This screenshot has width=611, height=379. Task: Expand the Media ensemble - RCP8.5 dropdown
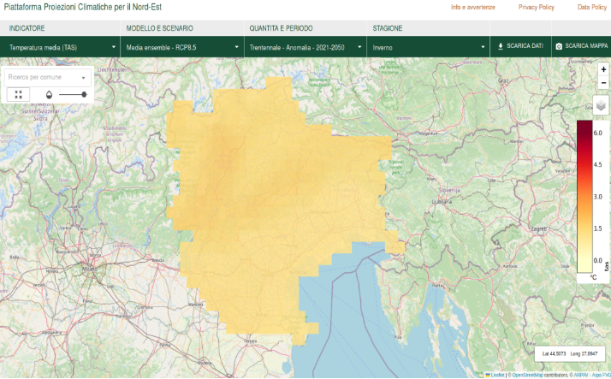click(x=182, y=47)
